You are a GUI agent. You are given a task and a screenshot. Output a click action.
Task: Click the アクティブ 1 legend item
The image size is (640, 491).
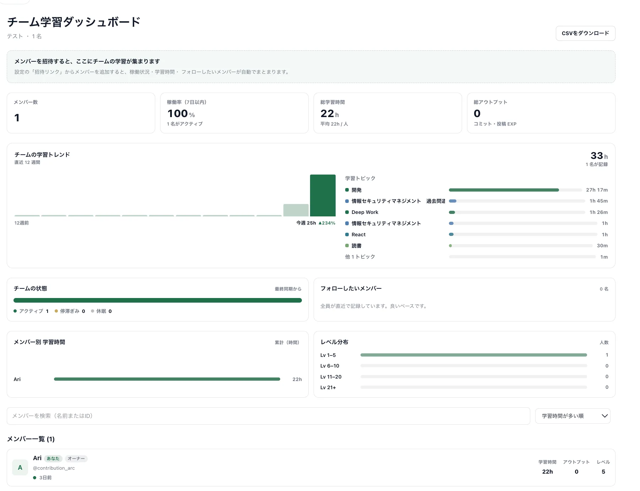pyautogui.click(x=31, y=311)
